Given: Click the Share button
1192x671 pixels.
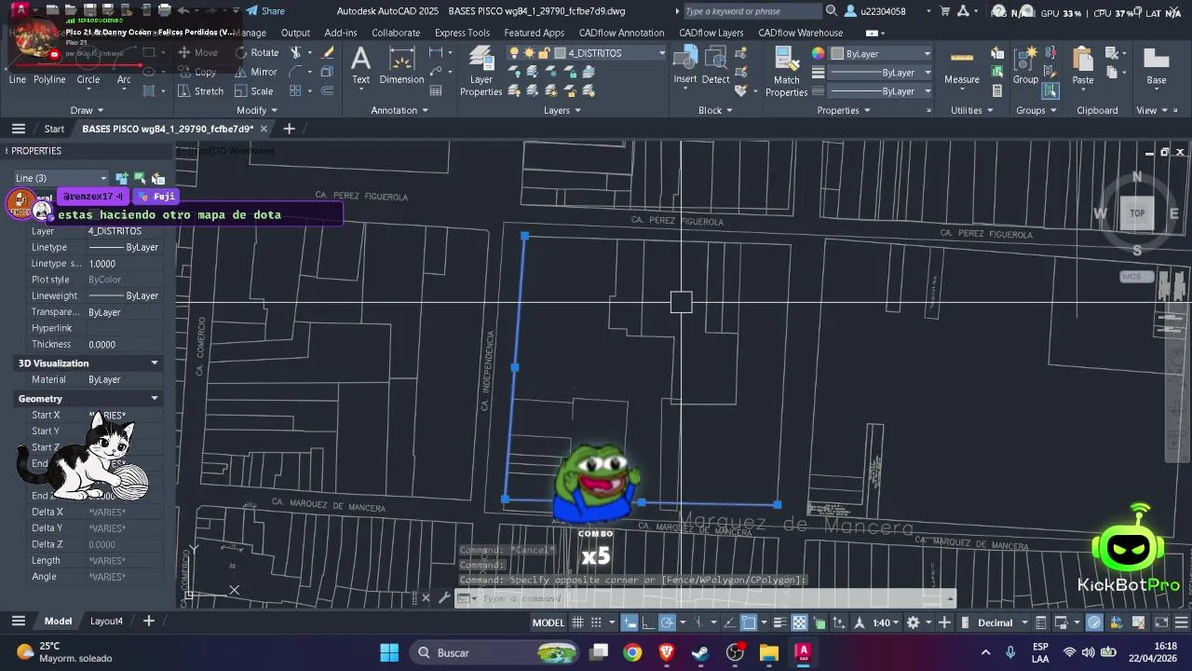Looking at the screenshot, I should pos(265,11).
